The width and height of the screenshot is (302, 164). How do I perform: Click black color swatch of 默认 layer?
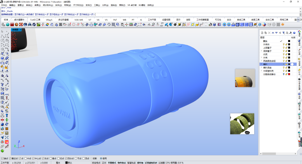[289, 41]
